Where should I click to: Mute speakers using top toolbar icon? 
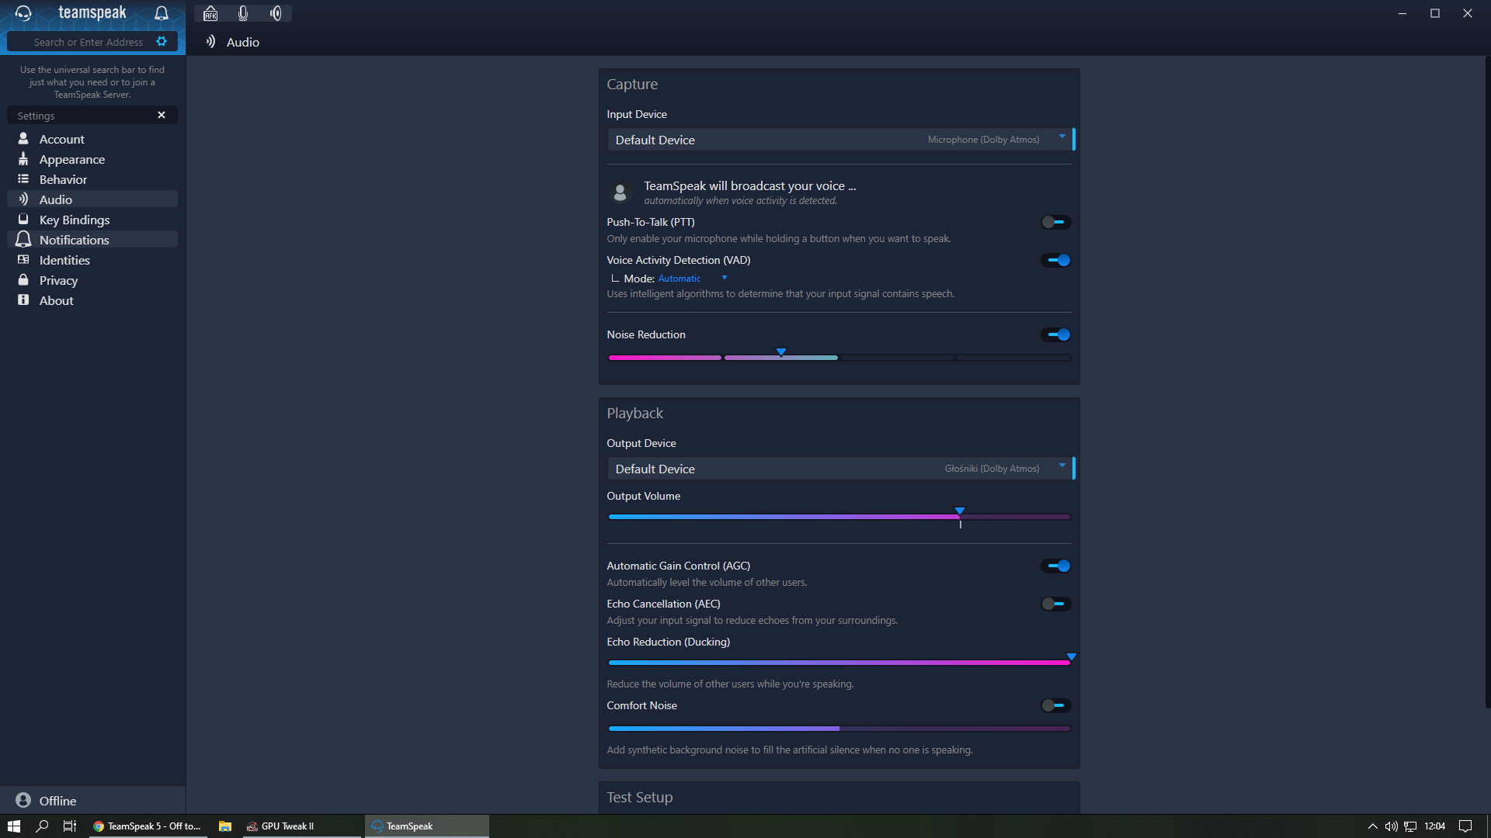click(x=276, y=13)
